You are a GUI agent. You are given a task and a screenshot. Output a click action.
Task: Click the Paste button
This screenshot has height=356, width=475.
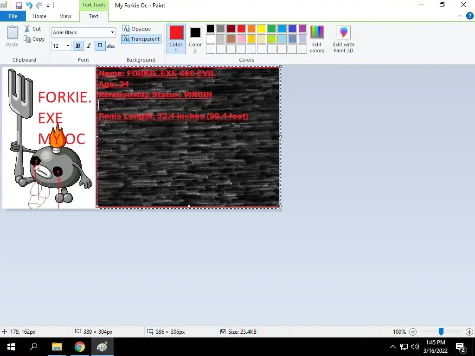point(13,36)
